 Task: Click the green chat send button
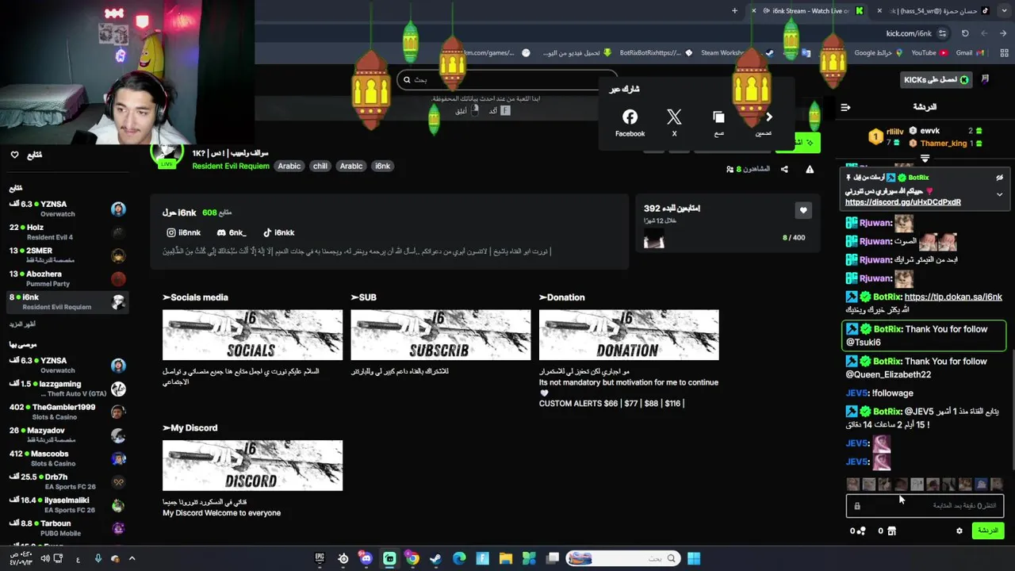[988, 531]
